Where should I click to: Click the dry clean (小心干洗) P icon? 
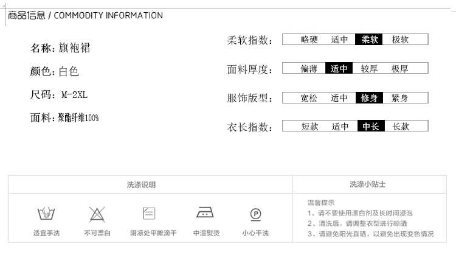[x=255, y=215]
